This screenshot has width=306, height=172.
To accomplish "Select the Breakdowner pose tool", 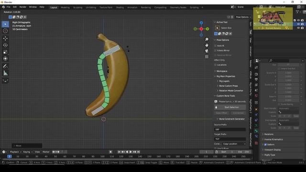I will click(x=5, y=81).
